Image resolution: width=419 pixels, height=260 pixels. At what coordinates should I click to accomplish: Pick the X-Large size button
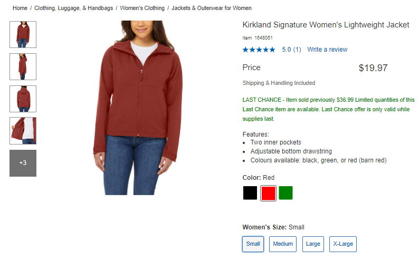343,244
